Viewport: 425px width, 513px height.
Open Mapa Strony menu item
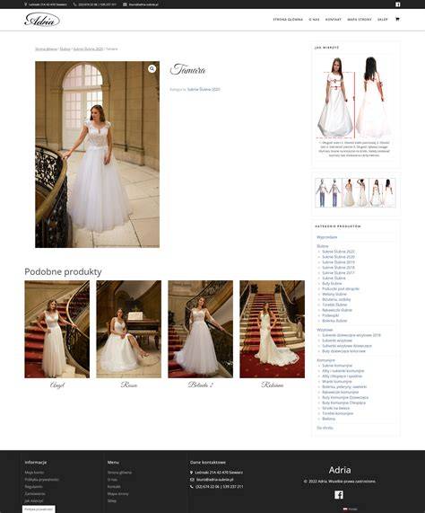[x=360, y=20]
